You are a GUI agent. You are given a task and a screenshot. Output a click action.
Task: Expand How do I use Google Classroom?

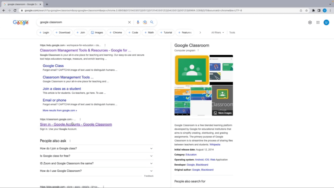97,171
